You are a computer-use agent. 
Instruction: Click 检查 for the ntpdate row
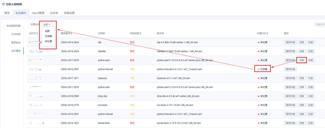[x=310, y=51]
